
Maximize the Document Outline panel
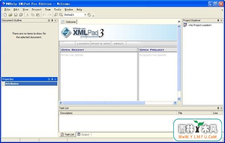(x=49, y=21)
